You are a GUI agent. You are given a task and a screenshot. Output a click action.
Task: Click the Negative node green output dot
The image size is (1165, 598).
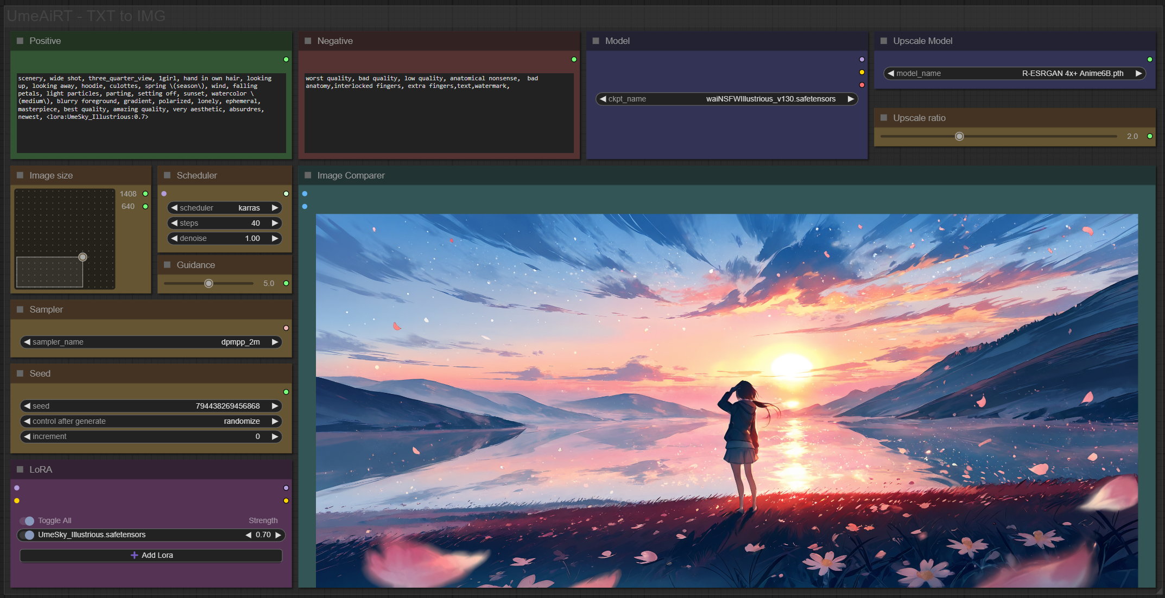574,59
